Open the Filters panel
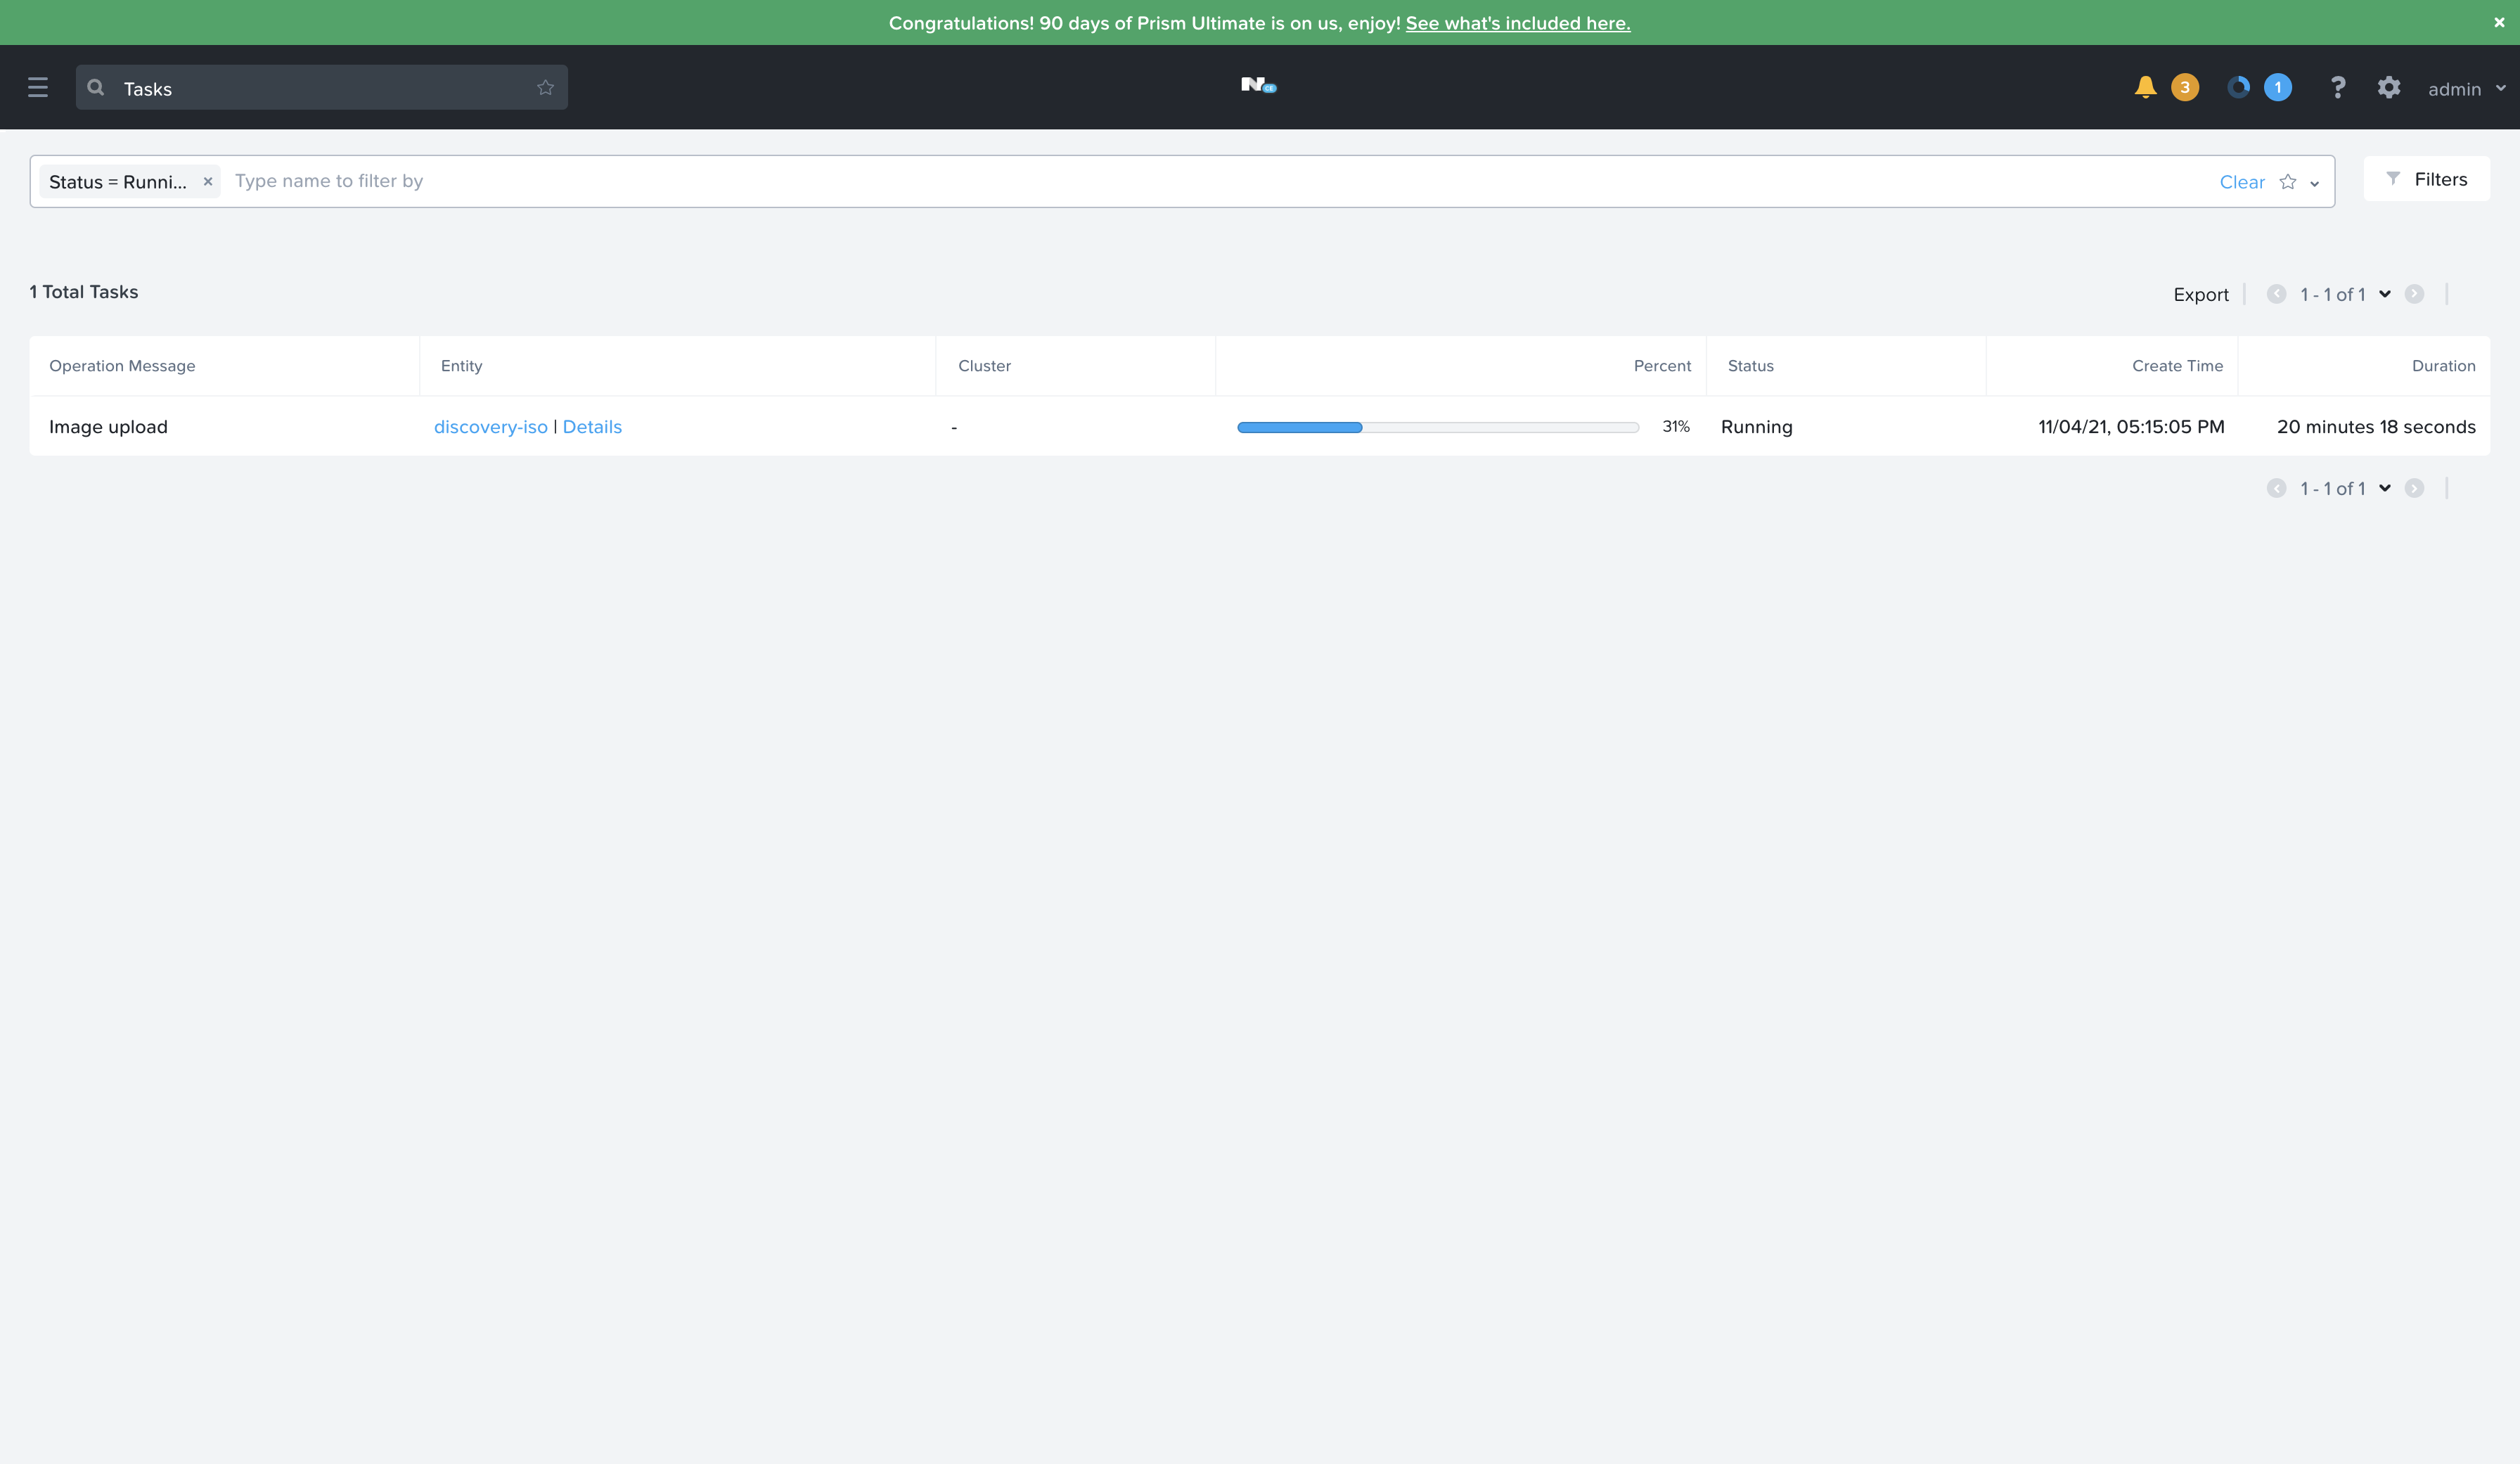Screen dimensions: 2520x1464 [x=2427, y=179]
